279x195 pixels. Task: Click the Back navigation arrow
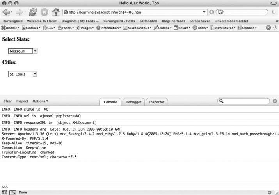point(7,12)
